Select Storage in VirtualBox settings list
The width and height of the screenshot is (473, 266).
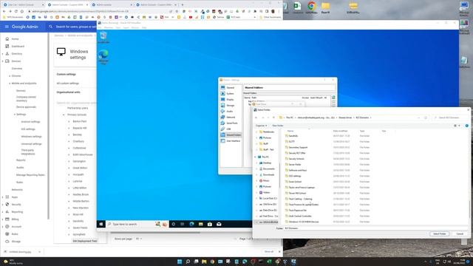231,106
